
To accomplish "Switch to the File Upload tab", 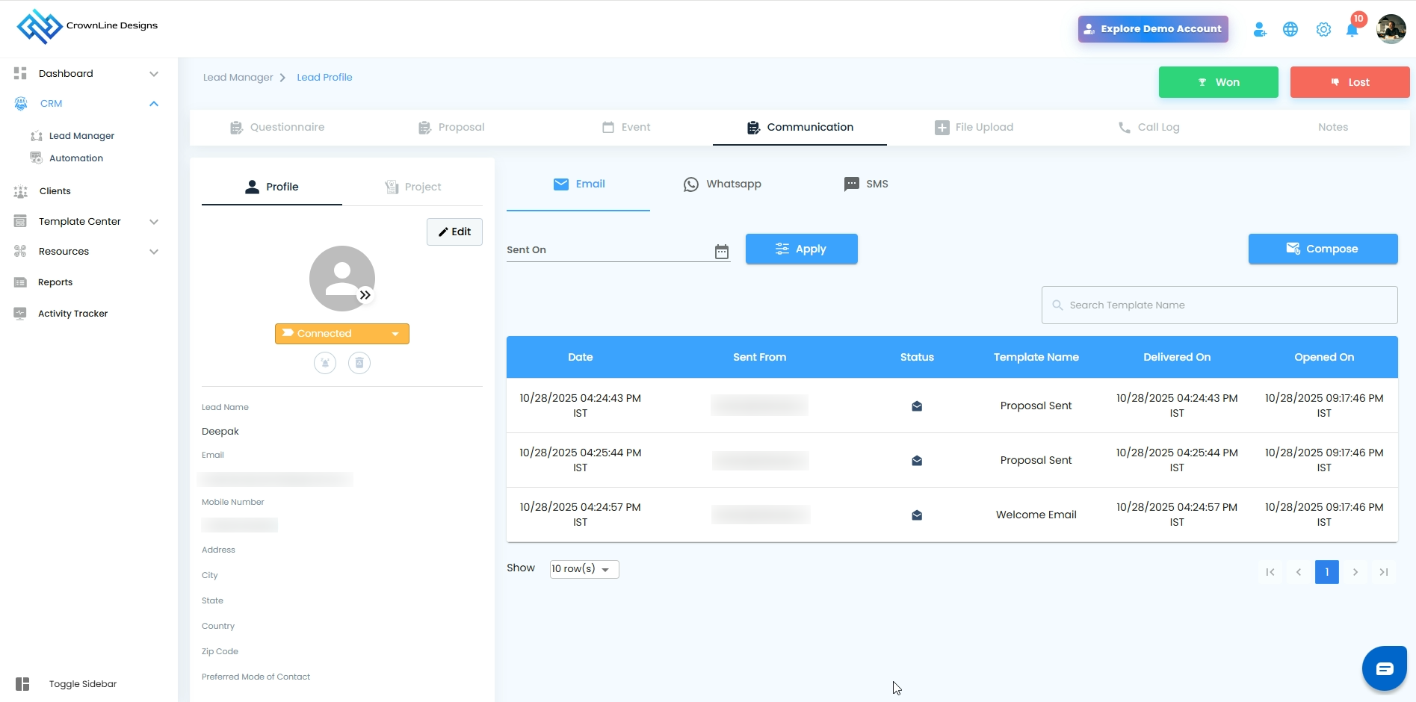I will coord(974,128).
